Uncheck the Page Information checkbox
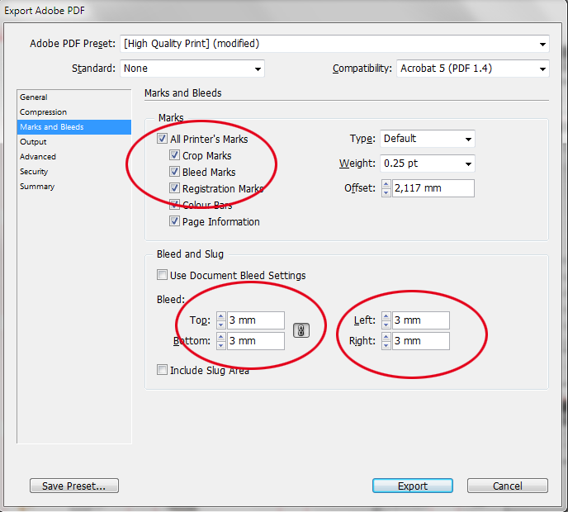The width and height of the screenshot is (568, 512). point(174,221)
